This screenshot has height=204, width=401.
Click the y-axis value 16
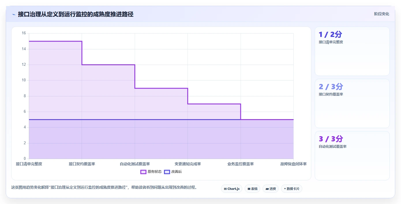click(x=24, y=33)
